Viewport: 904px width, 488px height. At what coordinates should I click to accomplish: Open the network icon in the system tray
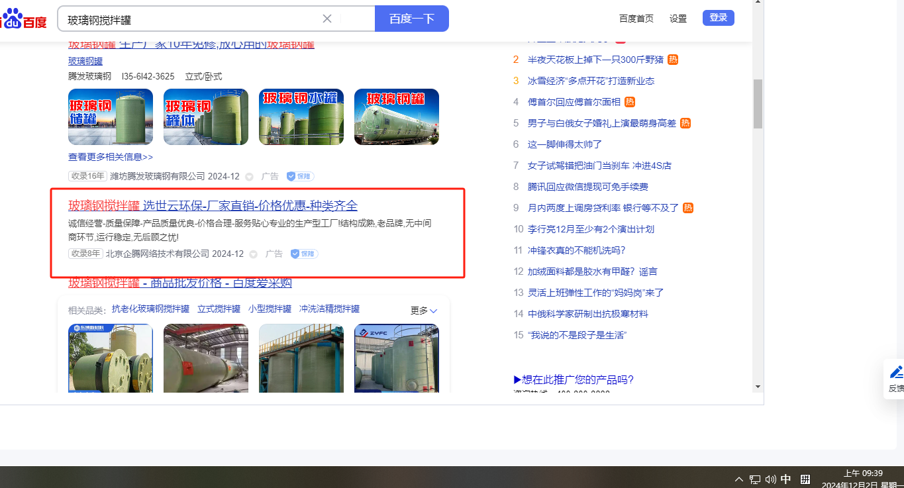755,479
